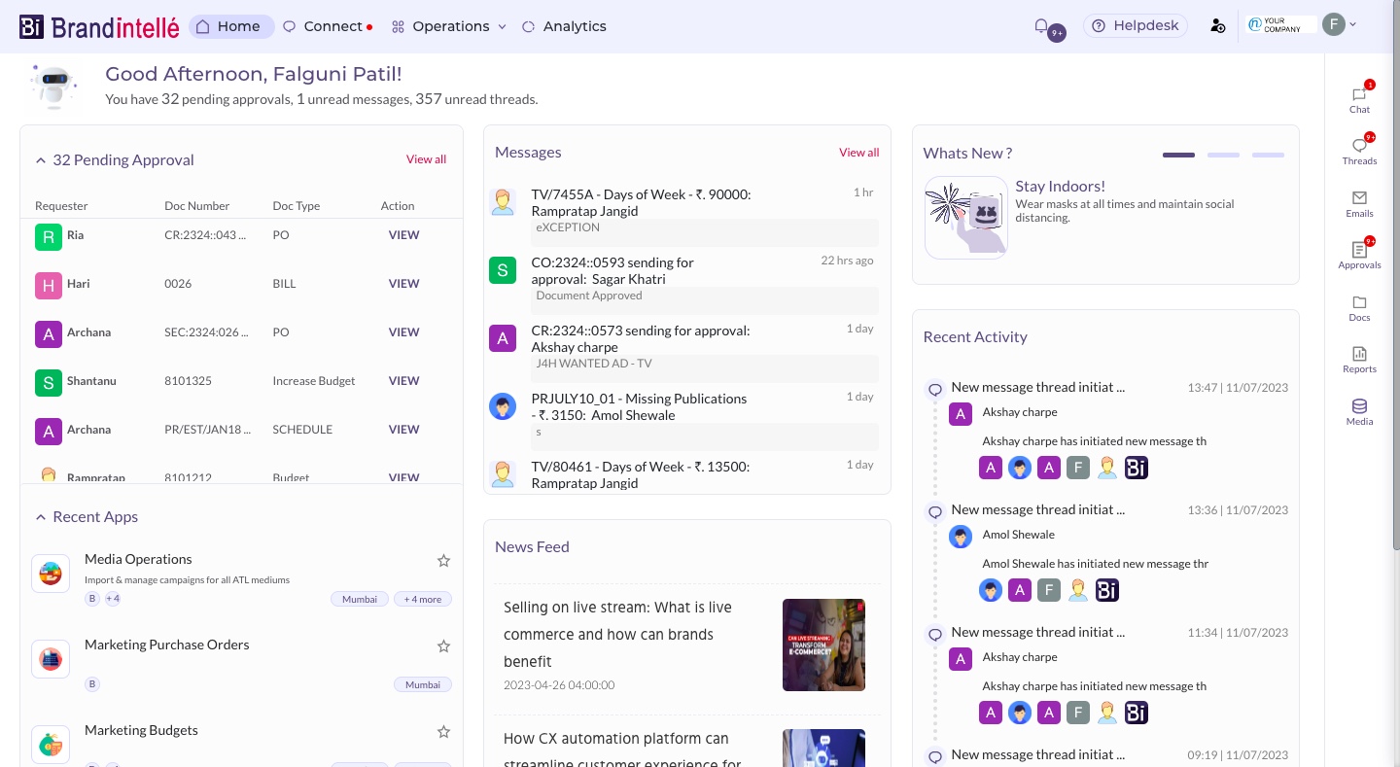Click the Your Company logo
Screen dimensions: 1400x767
point(1281,25)
